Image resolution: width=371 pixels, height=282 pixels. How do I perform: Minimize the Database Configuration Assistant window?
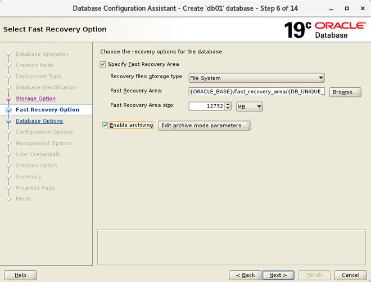(x=331, y=9)
